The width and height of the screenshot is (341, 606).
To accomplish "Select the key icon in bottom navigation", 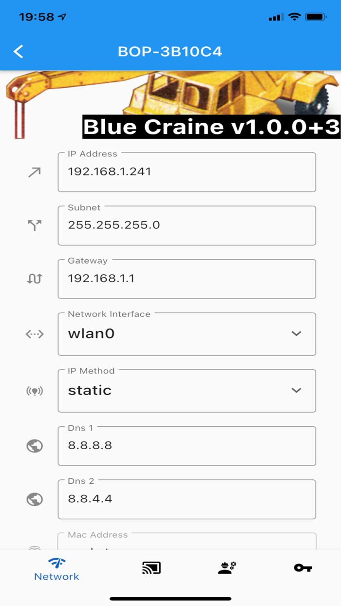I will pos(303,567).
